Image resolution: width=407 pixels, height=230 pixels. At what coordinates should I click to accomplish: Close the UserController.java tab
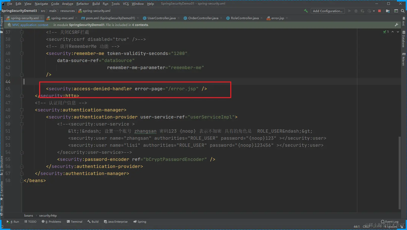179,18
